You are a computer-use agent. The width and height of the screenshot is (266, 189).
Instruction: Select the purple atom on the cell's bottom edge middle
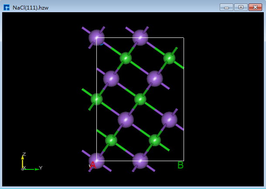coord(140,161)
